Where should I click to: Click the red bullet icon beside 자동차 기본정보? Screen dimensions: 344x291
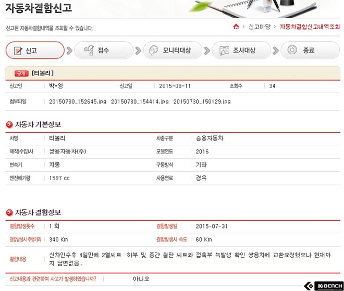coord(9,124)
